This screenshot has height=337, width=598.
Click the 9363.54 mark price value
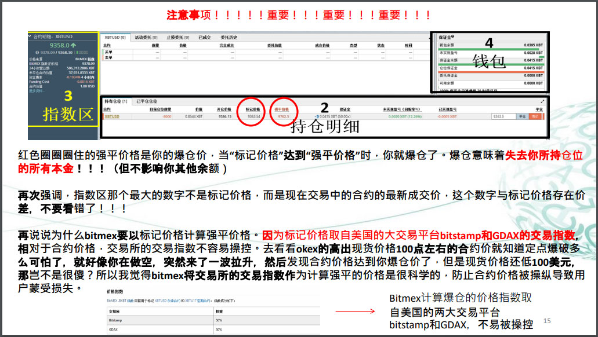click(253, 116)
